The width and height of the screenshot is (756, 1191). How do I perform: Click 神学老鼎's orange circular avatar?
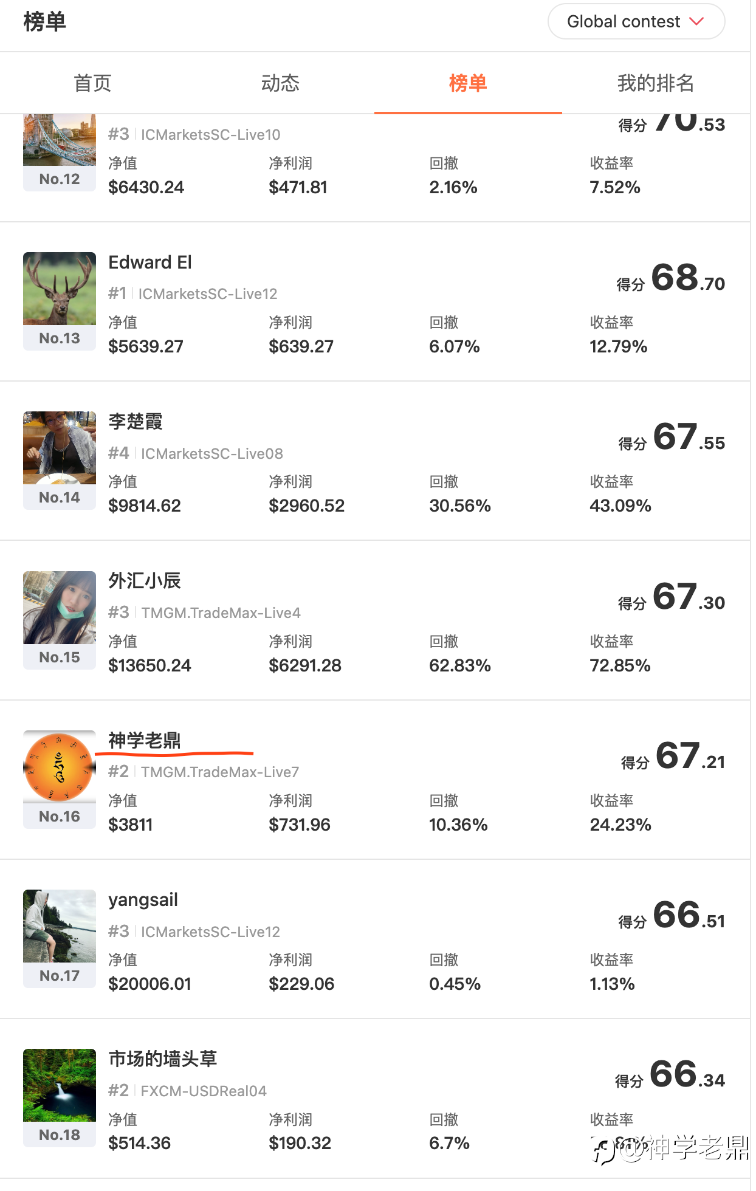[x=60, y=767]
